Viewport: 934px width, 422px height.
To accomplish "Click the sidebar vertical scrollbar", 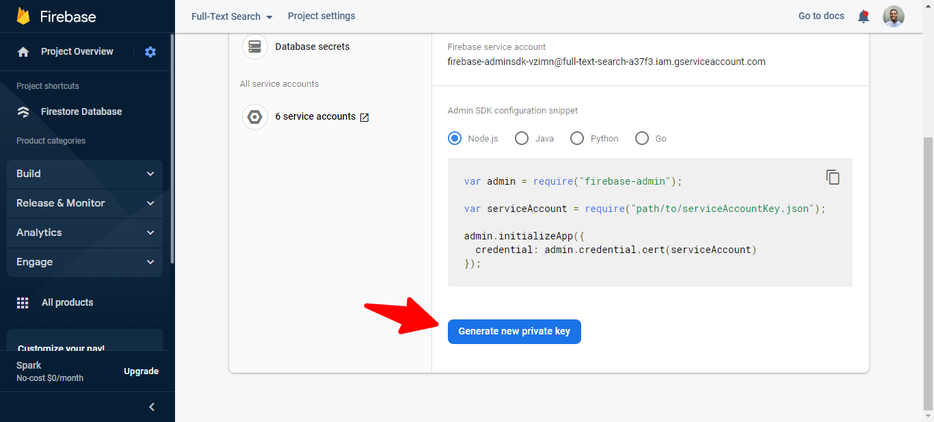I will click(172, 147).
